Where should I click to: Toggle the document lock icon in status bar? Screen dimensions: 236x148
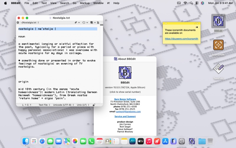[94, 105]
